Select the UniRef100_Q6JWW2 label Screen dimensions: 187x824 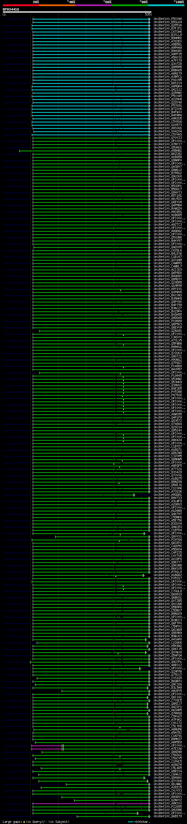coord(168,784)
